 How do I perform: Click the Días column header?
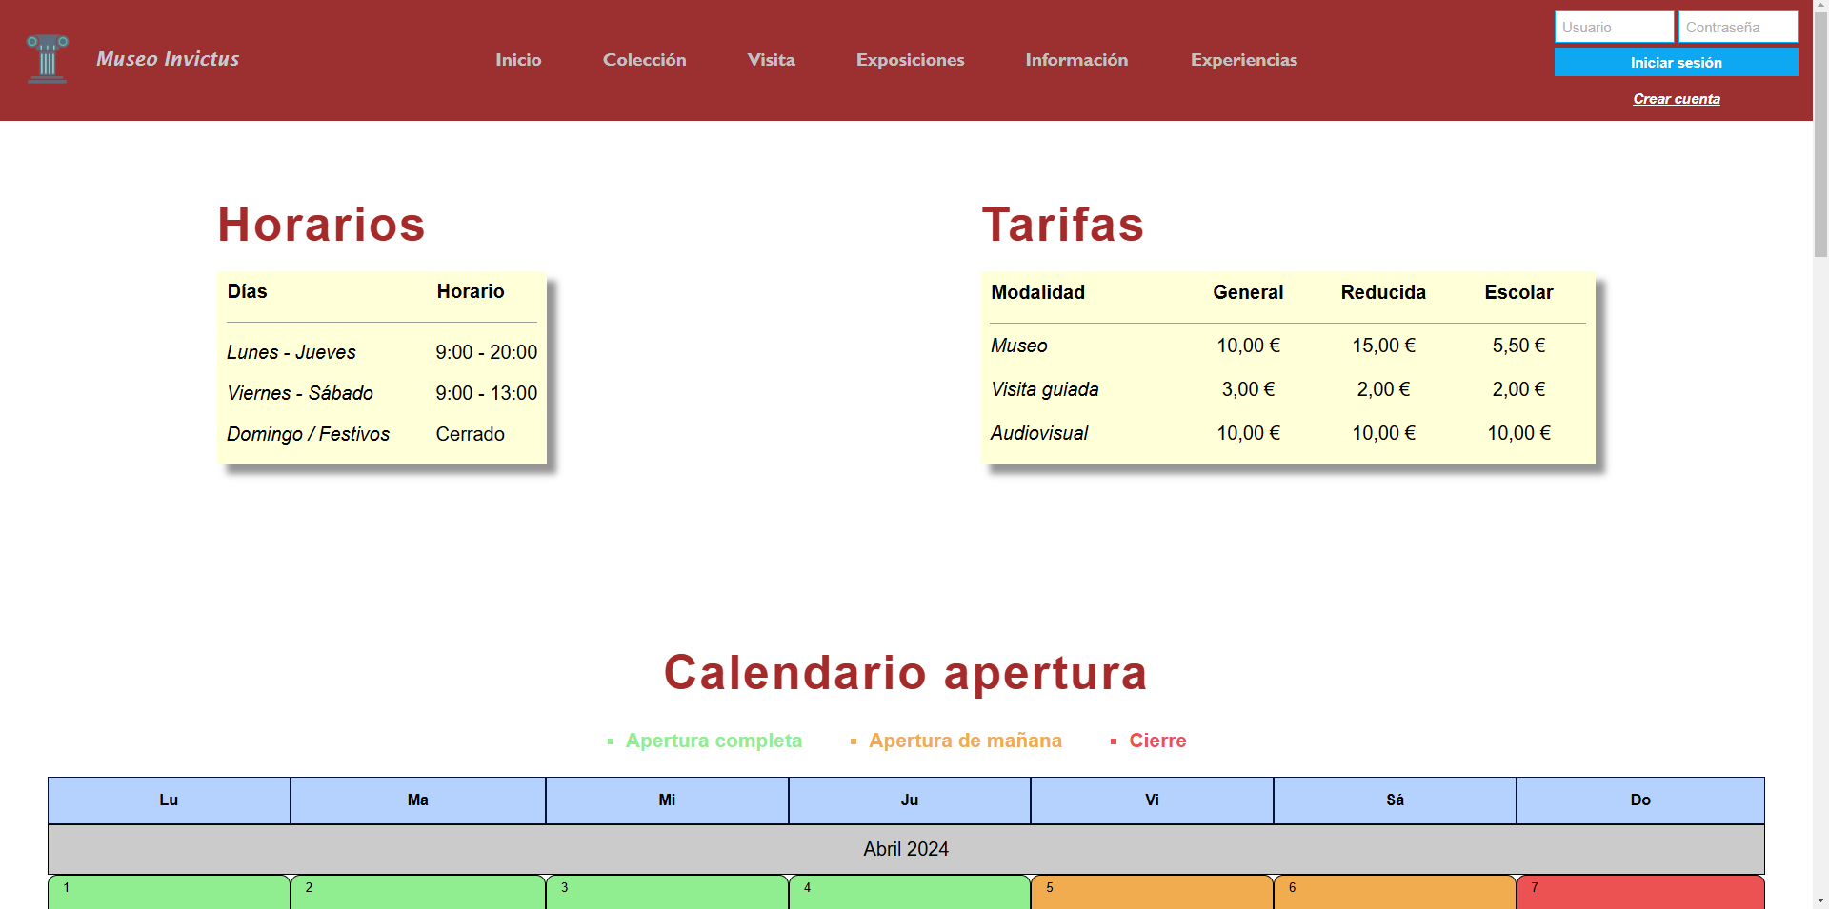click(x=248, y=291)
